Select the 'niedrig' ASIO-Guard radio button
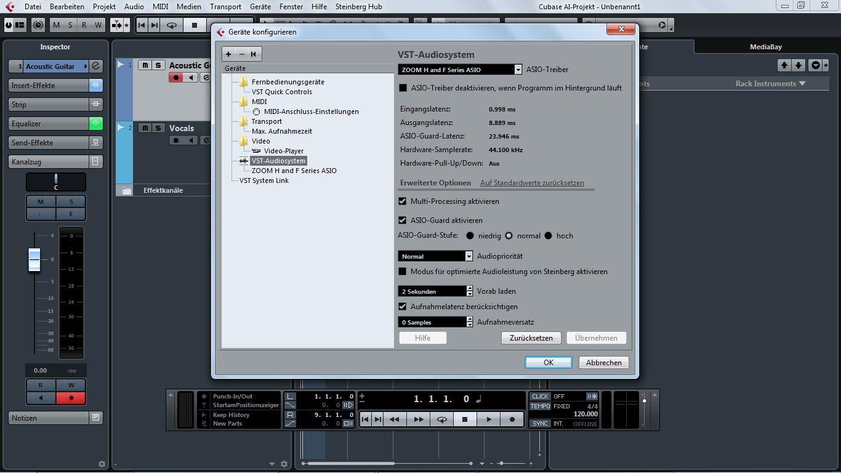This screenshot has width=841, height=473. (x=470, y=236)
